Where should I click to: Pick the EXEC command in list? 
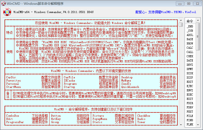[190, 95]
